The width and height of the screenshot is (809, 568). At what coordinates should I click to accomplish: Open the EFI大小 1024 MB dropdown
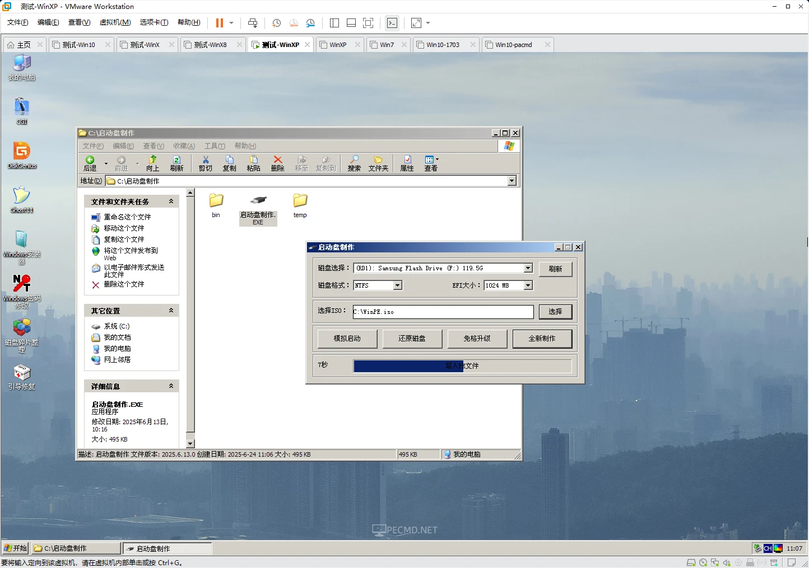528,285
